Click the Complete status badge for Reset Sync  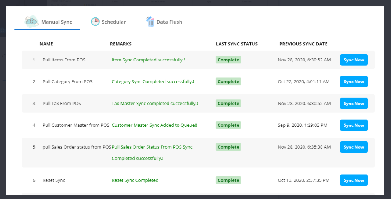228,180
